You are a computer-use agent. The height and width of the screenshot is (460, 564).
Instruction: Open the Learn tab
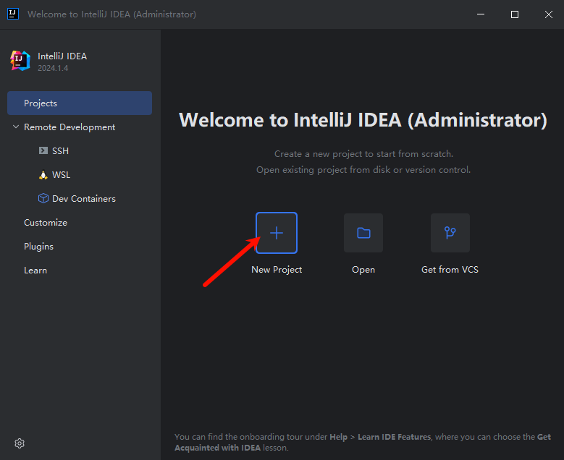[35, 271]
